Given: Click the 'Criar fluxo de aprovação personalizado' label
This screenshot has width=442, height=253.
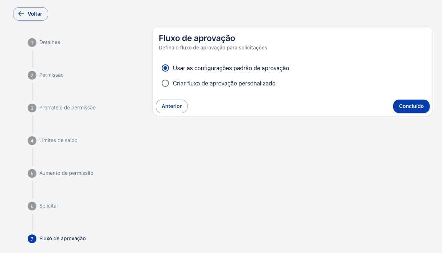Looking at the screenshot, I should 224,83.
